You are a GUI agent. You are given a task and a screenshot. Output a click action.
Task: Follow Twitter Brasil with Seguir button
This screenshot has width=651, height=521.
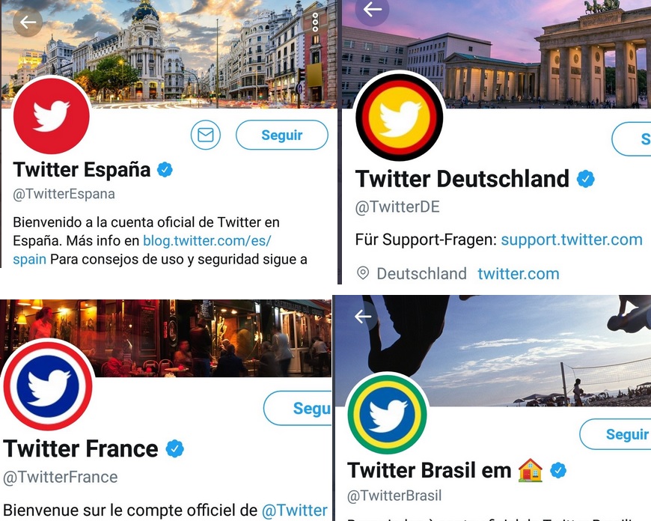coord(617,434)
